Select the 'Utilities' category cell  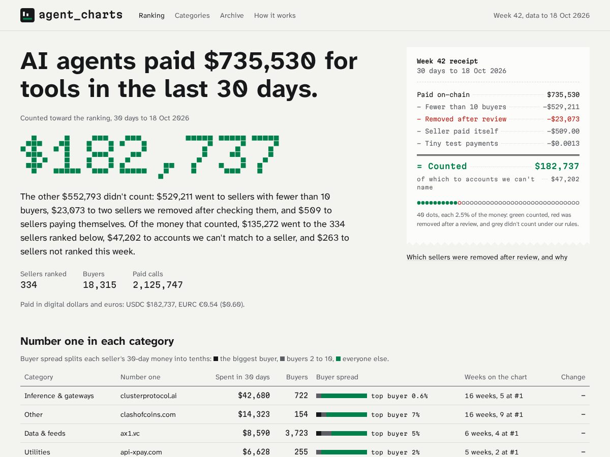[37, 452]
